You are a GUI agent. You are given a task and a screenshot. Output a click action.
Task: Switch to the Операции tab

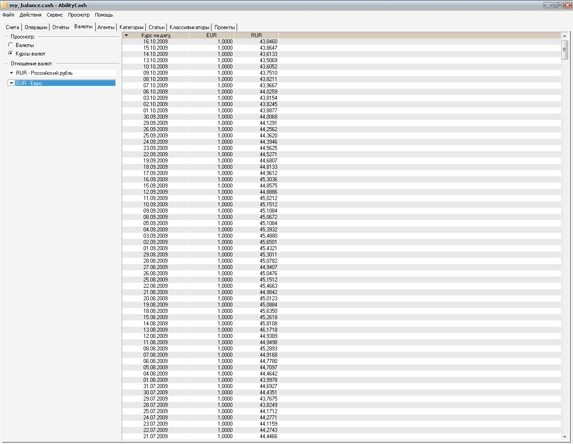36,27
